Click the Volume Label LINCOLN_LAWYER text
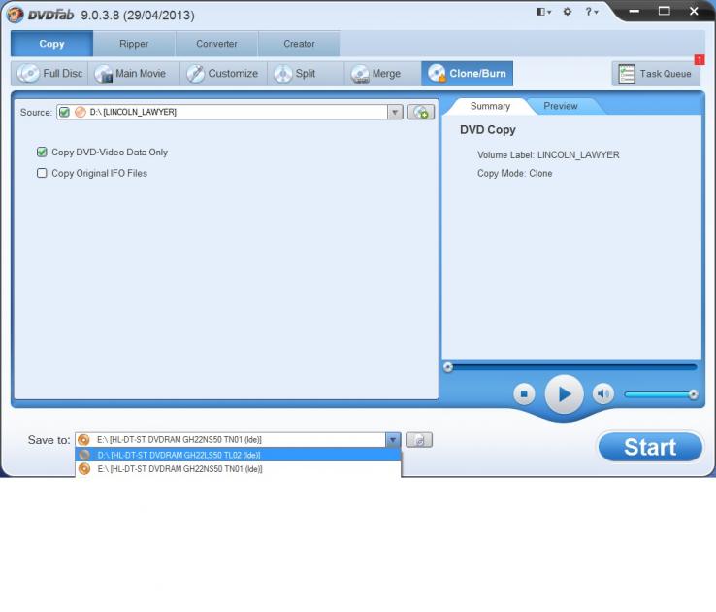The height and width of the screenshot is (612, 716). coord(548,154)
